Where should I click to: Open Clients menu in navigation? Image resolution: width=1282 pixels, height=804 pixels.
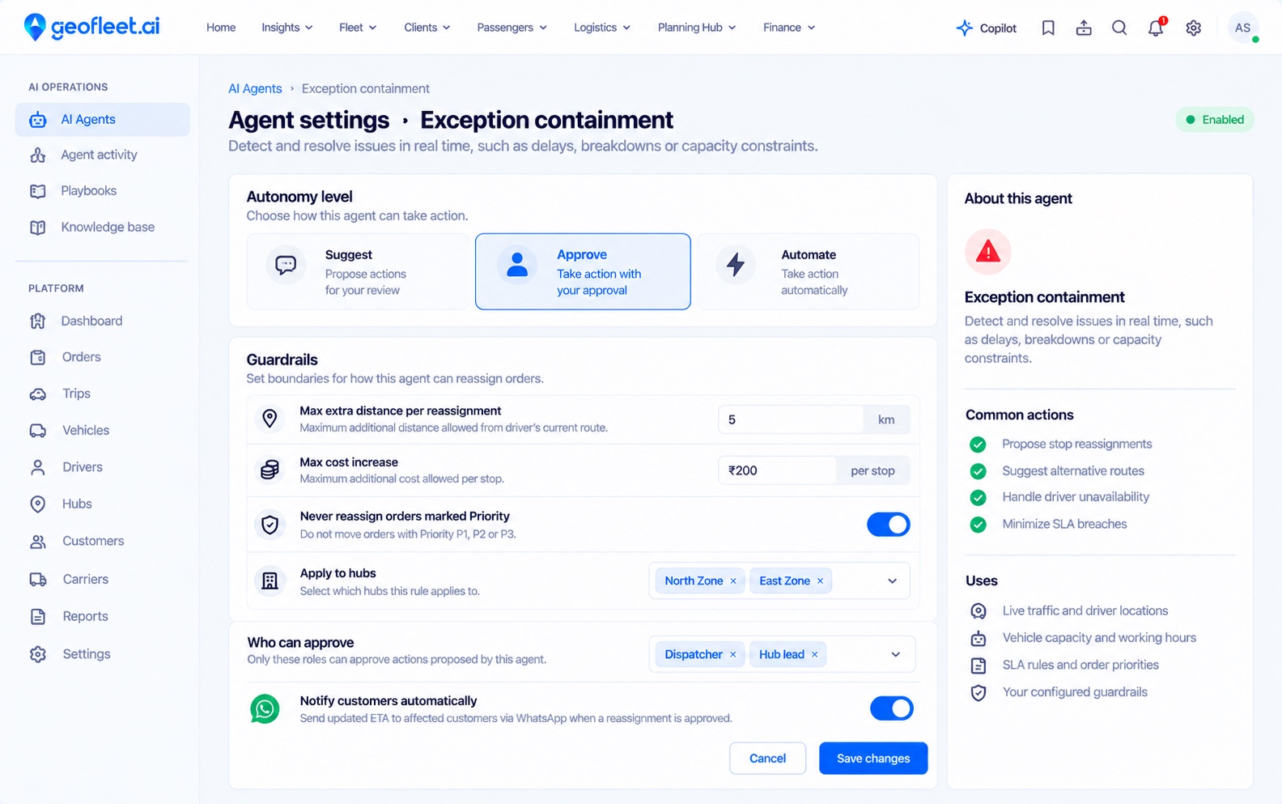click(427, 28)
